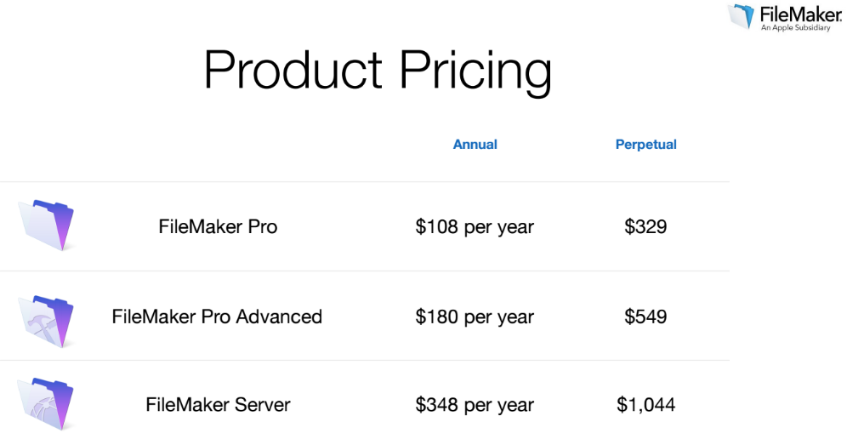Image resolution: width=847 pixels, height=439 pixels.
Task: Click the word Pricing in the title
Action: point(475,71)
